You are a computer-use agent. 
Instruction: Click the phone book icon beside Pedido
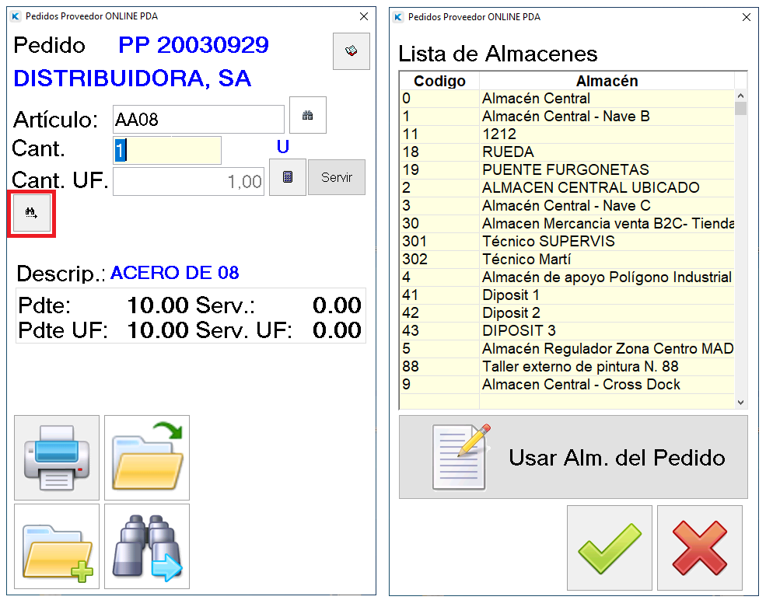click(x=352, y=51)
